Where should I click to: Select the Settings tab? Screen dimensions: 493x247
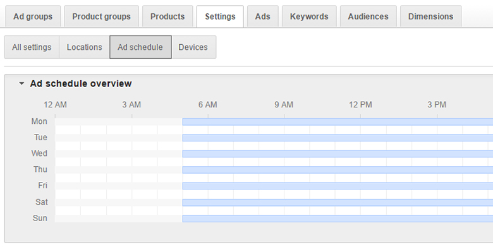[x=220, y=16]
